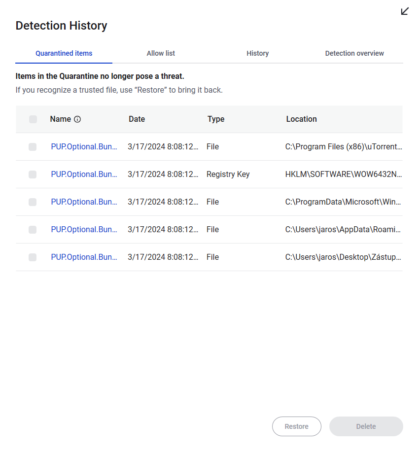Click PUP.Optional link for the uTorrent file
The image size is (420, 454).
[x=84, y=147]
